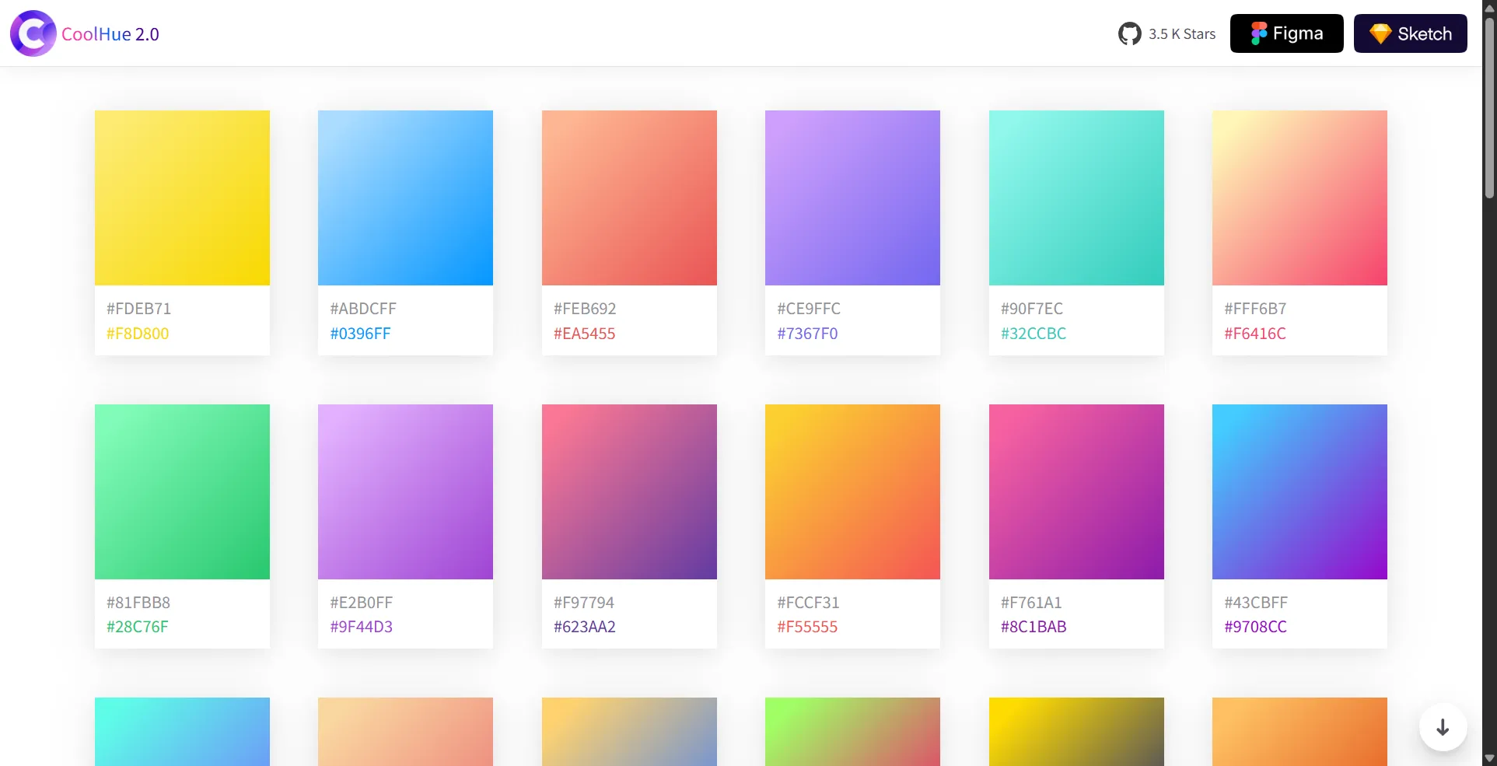Select the #FFF6B7 to pink gradient swatch
This screenshot has height=766, width=1497.
1299,198
